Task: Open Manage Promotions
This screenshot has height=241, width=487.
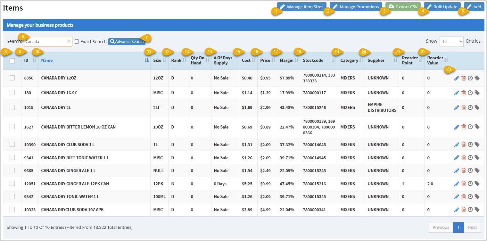Action: point(356,6)
